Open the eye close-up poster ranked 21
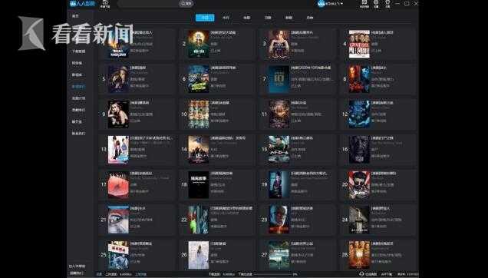 pos(118,220)
